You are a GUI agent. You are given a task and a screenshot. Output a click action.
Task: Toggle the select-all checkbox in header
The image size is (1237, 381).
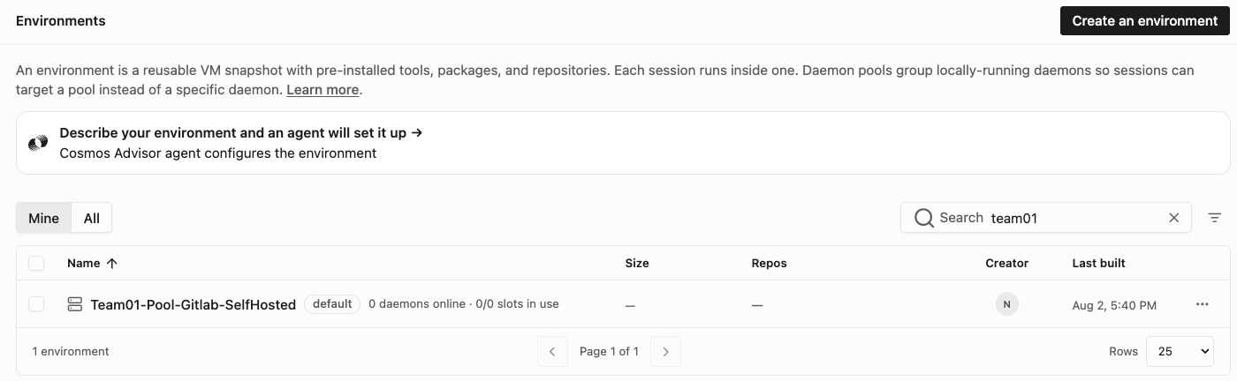point(36,264)
